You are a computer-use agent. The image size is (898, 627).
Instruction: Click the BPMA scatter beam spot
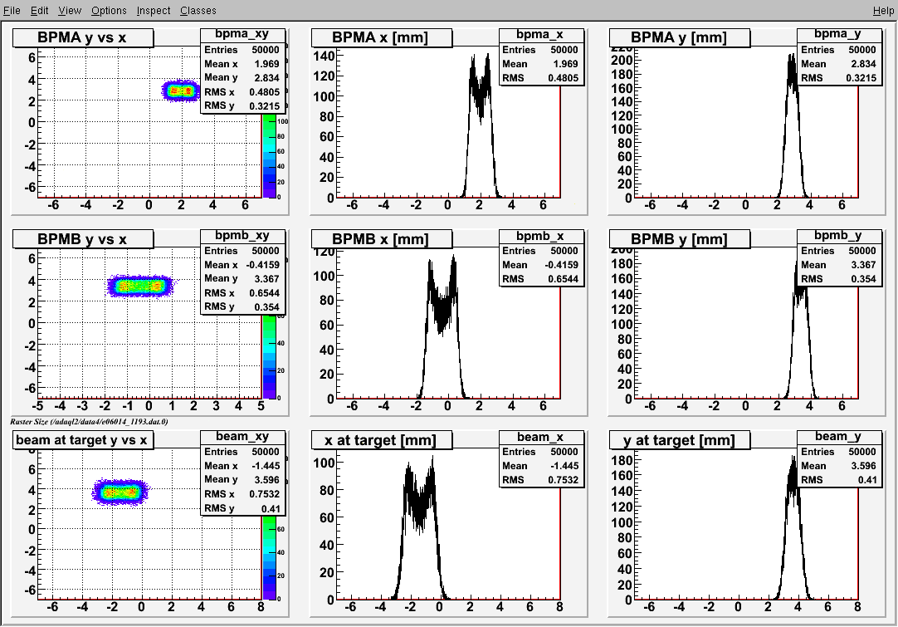(x=181, y=91)
